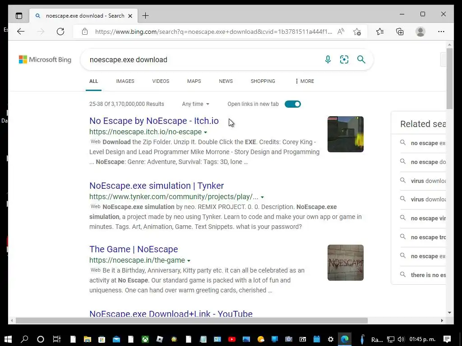This screenshot has height=346, width=462.
Task: Open Microsoft Store from the taskbar
Action: [102, 339]
